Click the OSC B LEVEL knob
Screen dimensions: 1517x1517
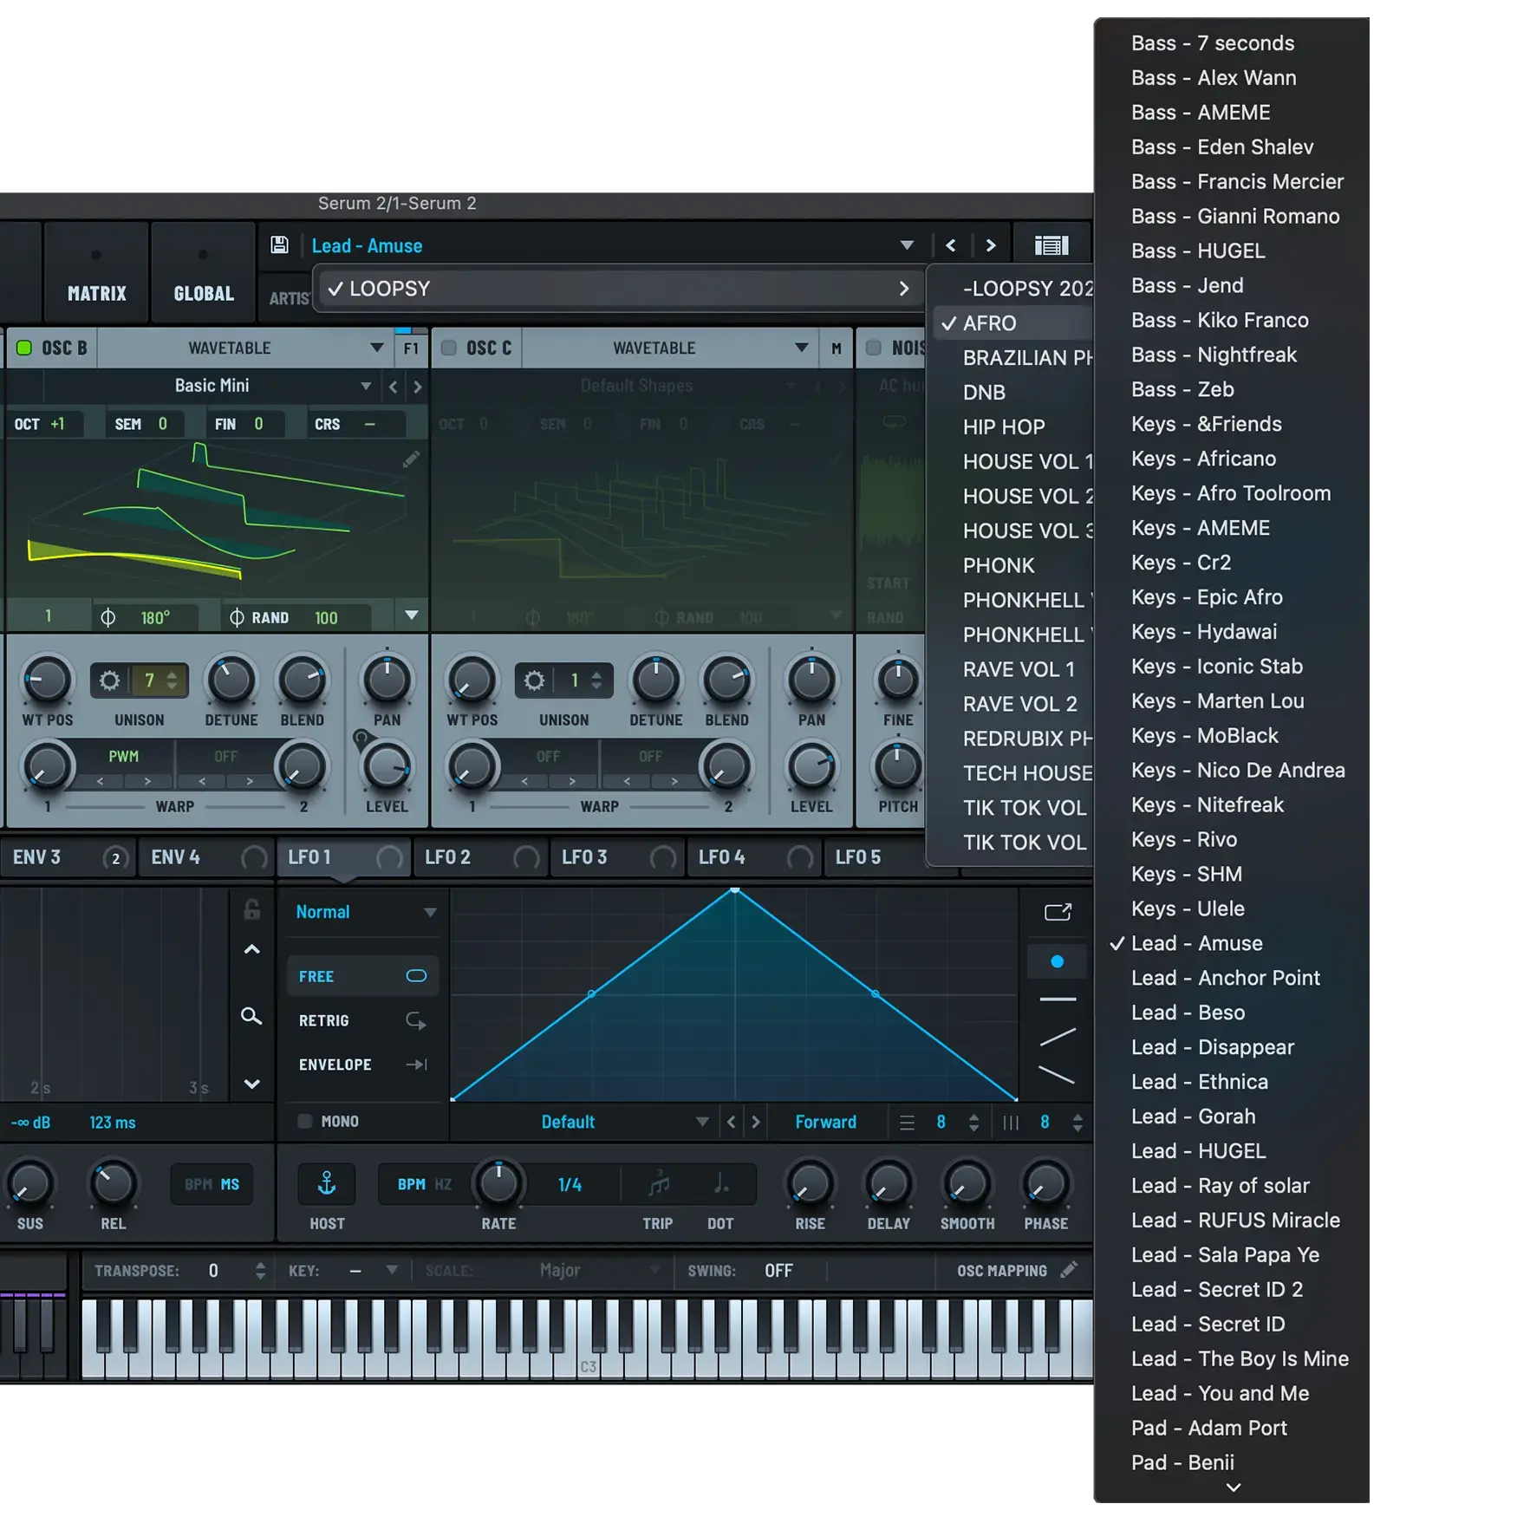click(x=387, y=768)
